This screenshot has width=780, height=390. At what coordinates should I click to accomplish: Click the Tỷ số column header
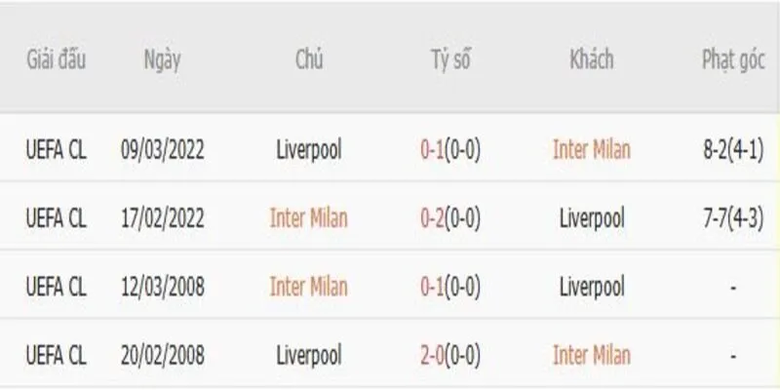pos(452,60)
